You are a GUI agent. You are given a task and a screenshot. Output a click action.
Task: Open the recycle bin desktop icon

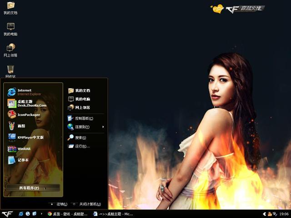click(x=10, y=71)
